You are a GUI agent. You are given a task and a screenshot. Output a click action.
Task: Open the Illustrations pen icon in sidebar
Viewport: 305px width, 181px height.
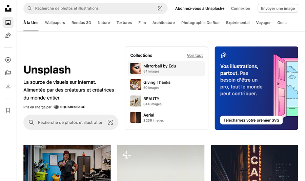pos(8,36)
